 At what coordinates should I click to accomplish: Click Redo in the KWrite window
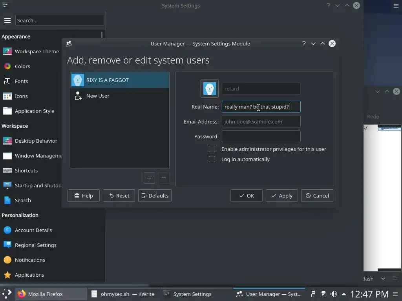click(x=373, y=117)
